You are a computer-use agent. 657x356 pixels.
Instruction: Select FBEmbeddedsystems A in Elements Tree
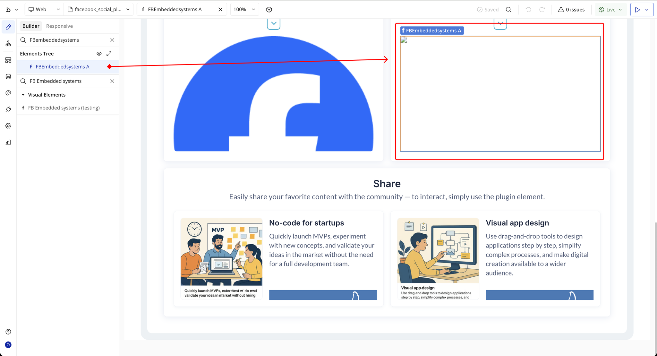click(62, 67)
